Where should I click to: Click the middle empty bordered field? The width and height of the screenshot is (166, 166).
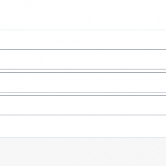[x=83, y=82]
